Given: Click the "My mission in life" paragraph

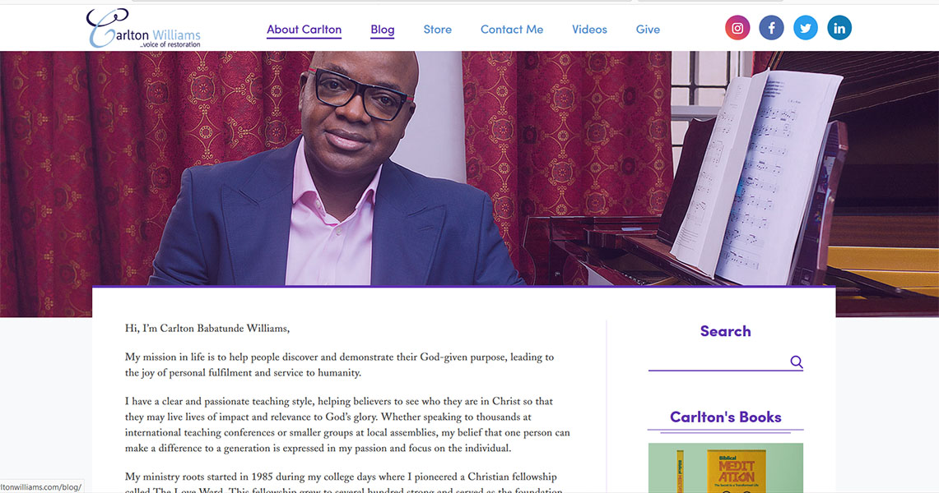Looking at the screenshot, I should (x=339, y=365).
